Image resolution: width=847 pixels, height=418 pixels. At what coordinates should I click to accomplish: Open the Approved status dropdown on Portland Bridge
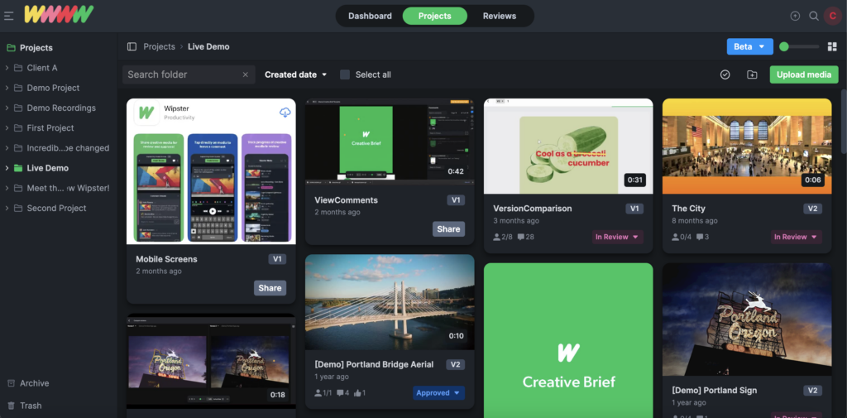point(438,393)
